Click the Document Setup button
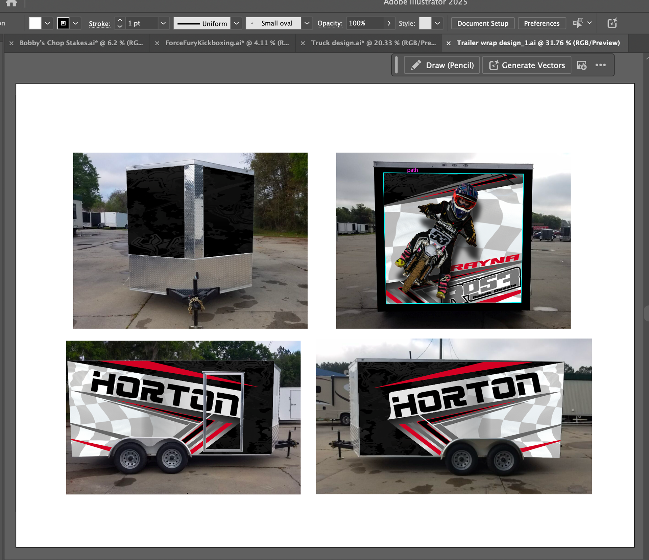649x560 pixels. pyautogui.click(x=482, y=23)
